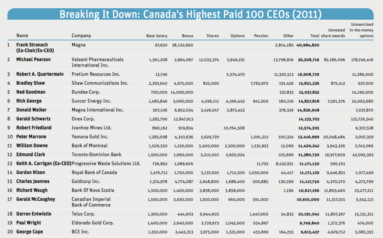Click Valeant Pharmaceuticals International Inc. company
Viewport: 383px width, 238px height.
(98, 62)
